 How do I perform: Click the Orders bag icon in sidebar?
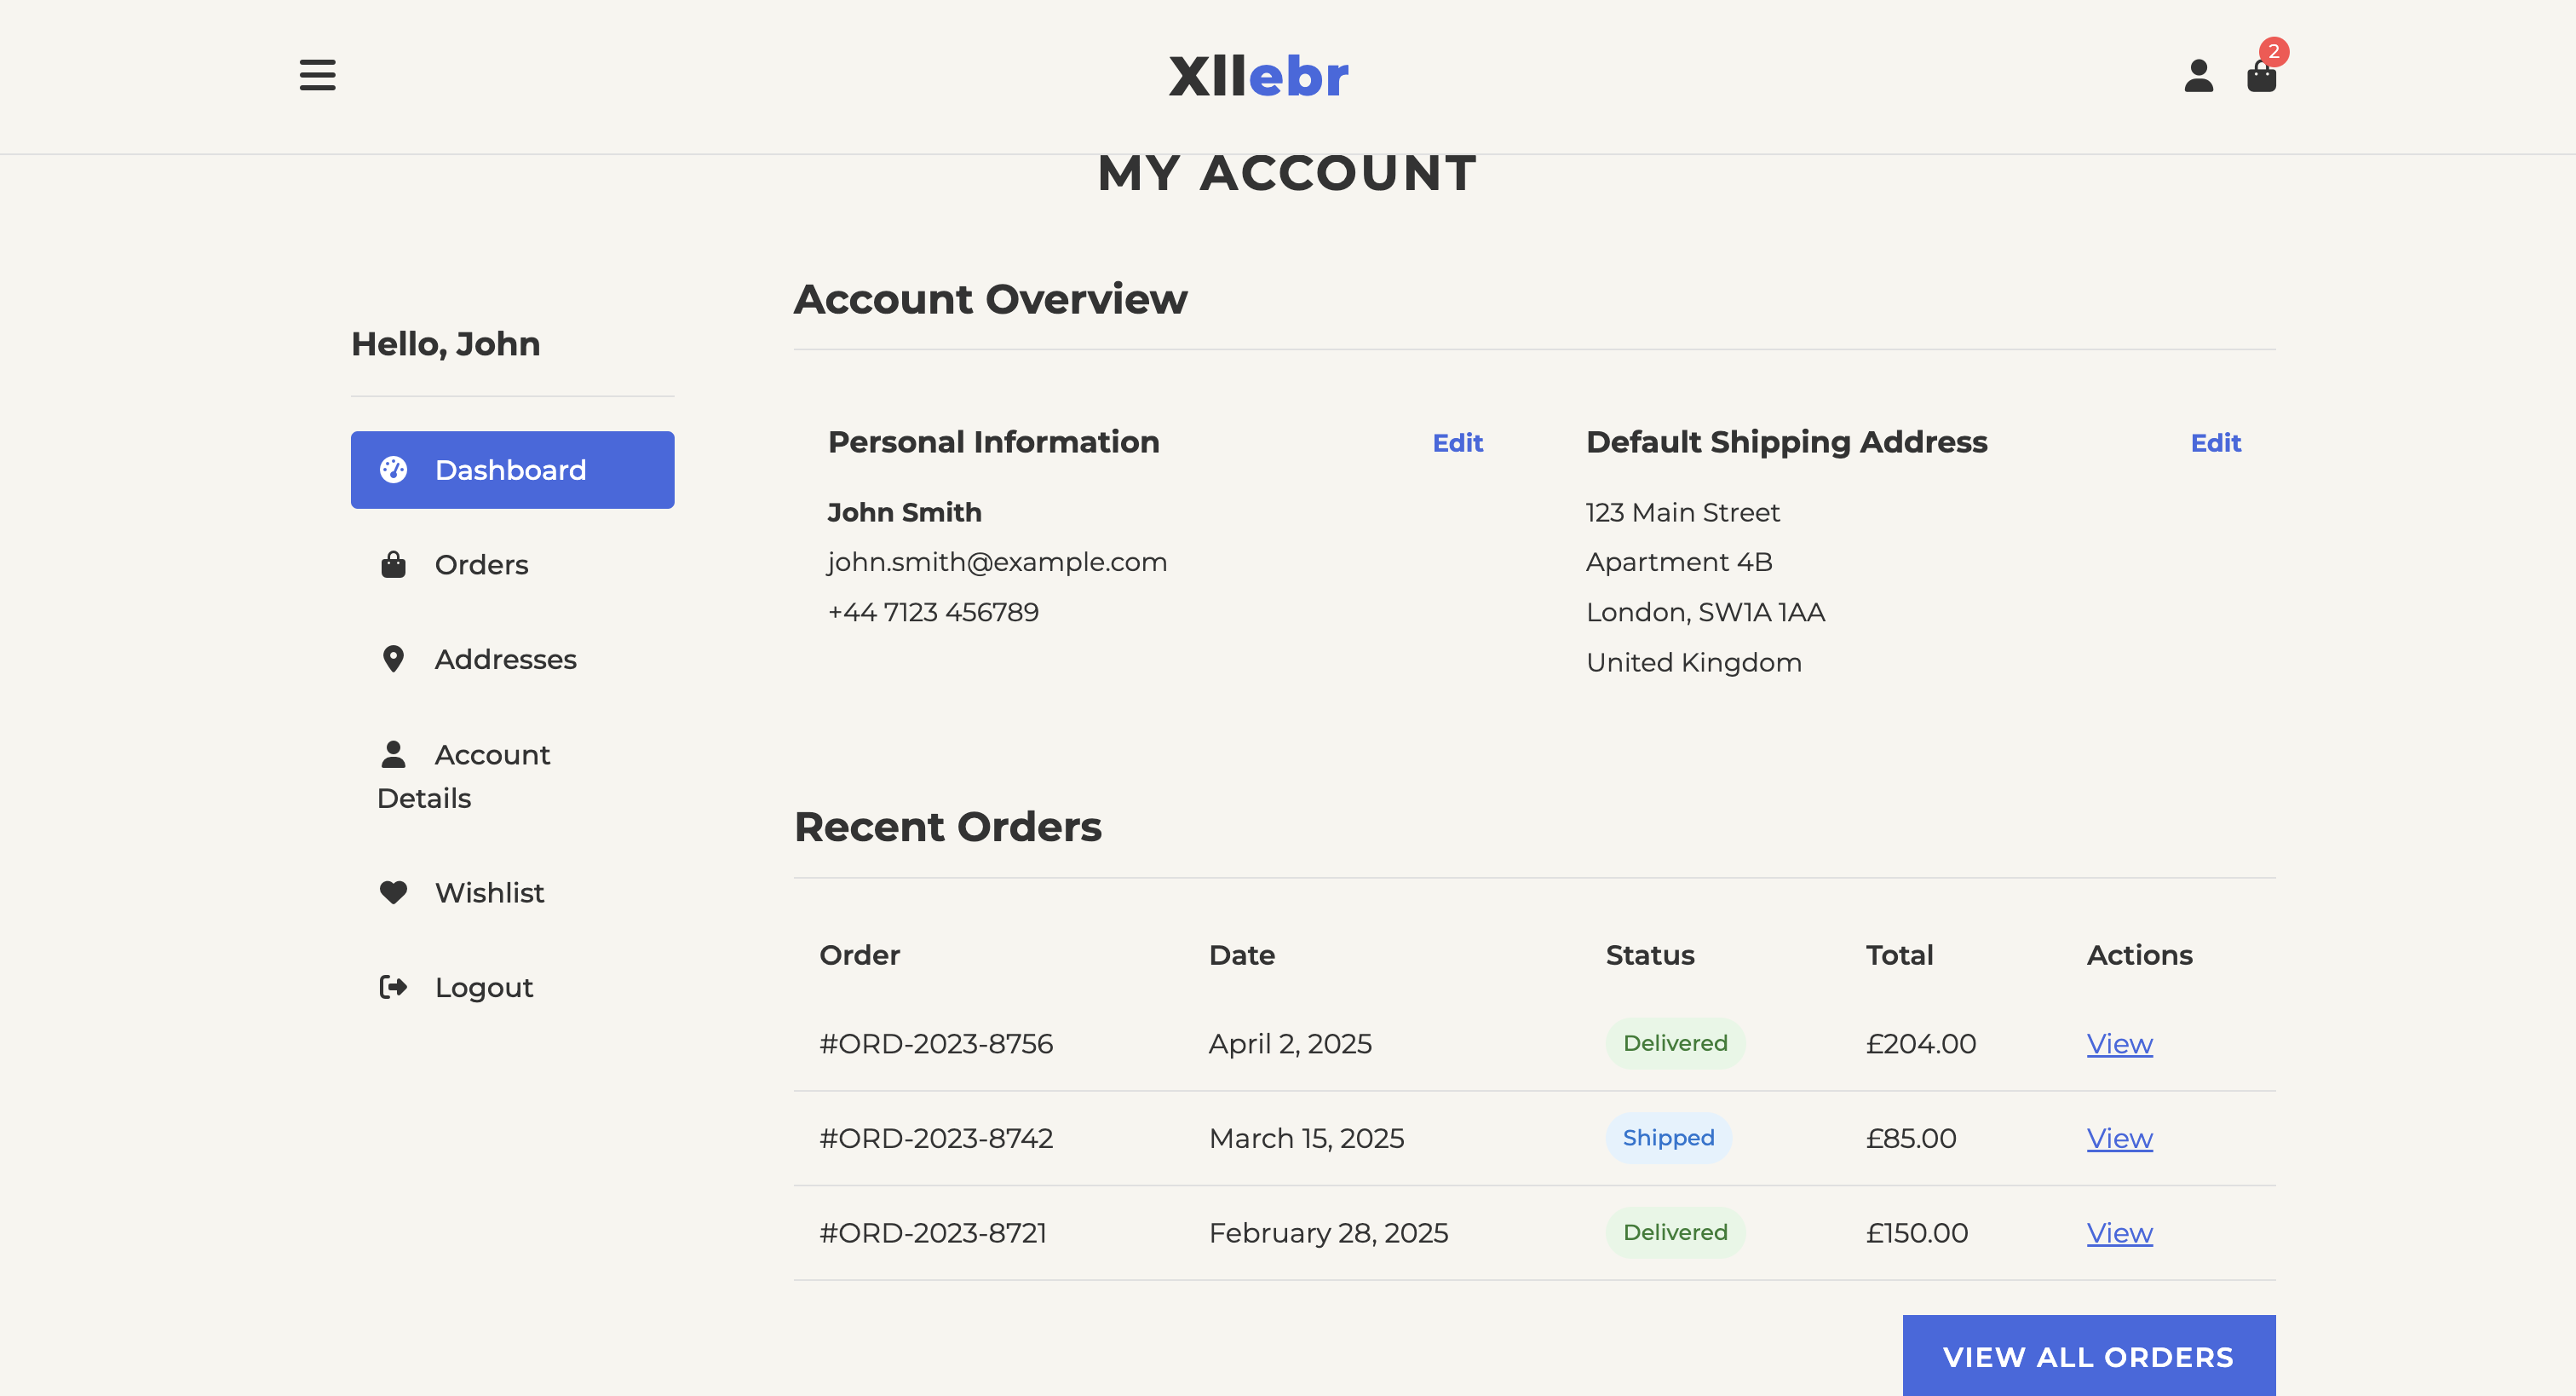394,563
